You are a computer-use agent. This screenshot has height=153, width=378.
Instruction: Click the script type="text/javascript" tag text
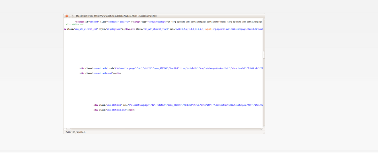pyautogui.click(x=150, y=22)
